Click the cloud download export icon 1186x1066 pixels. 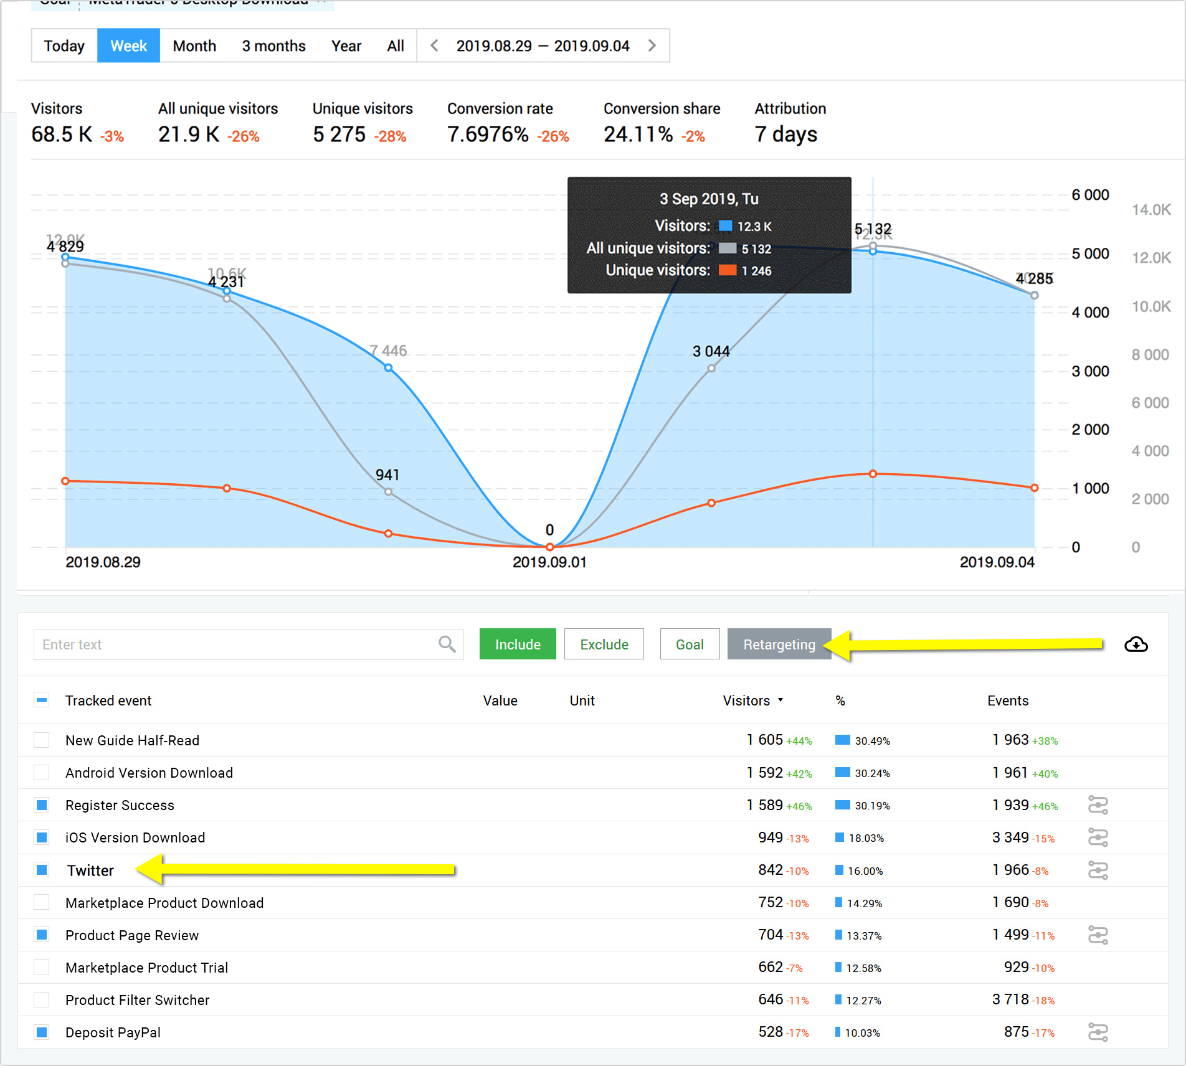1136,644
